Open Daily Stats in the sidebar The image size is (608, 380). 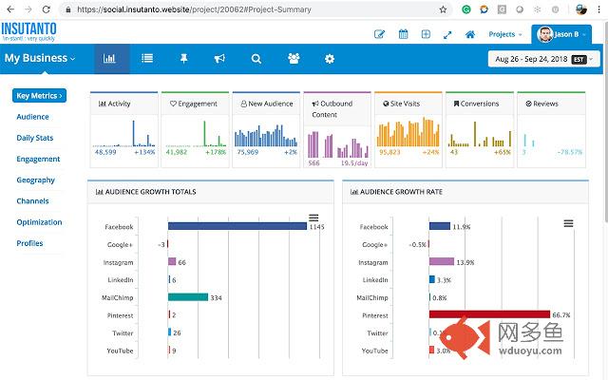pos(35,138)
